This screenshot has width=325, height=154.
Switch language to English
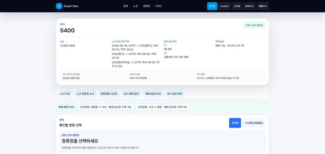pyautogui.click(x=225, y=6)
